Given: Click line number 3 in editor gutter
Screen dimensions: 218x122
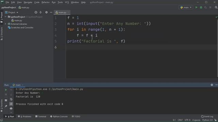Looking at the screenshot, I should (56, 29).
